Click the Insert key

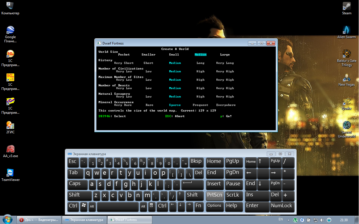pyautogui.click(x=215, y=185)
